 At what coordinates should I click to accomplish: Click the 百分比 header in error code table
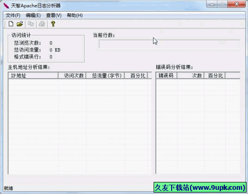pyautogui.click(x=215, y=75)
